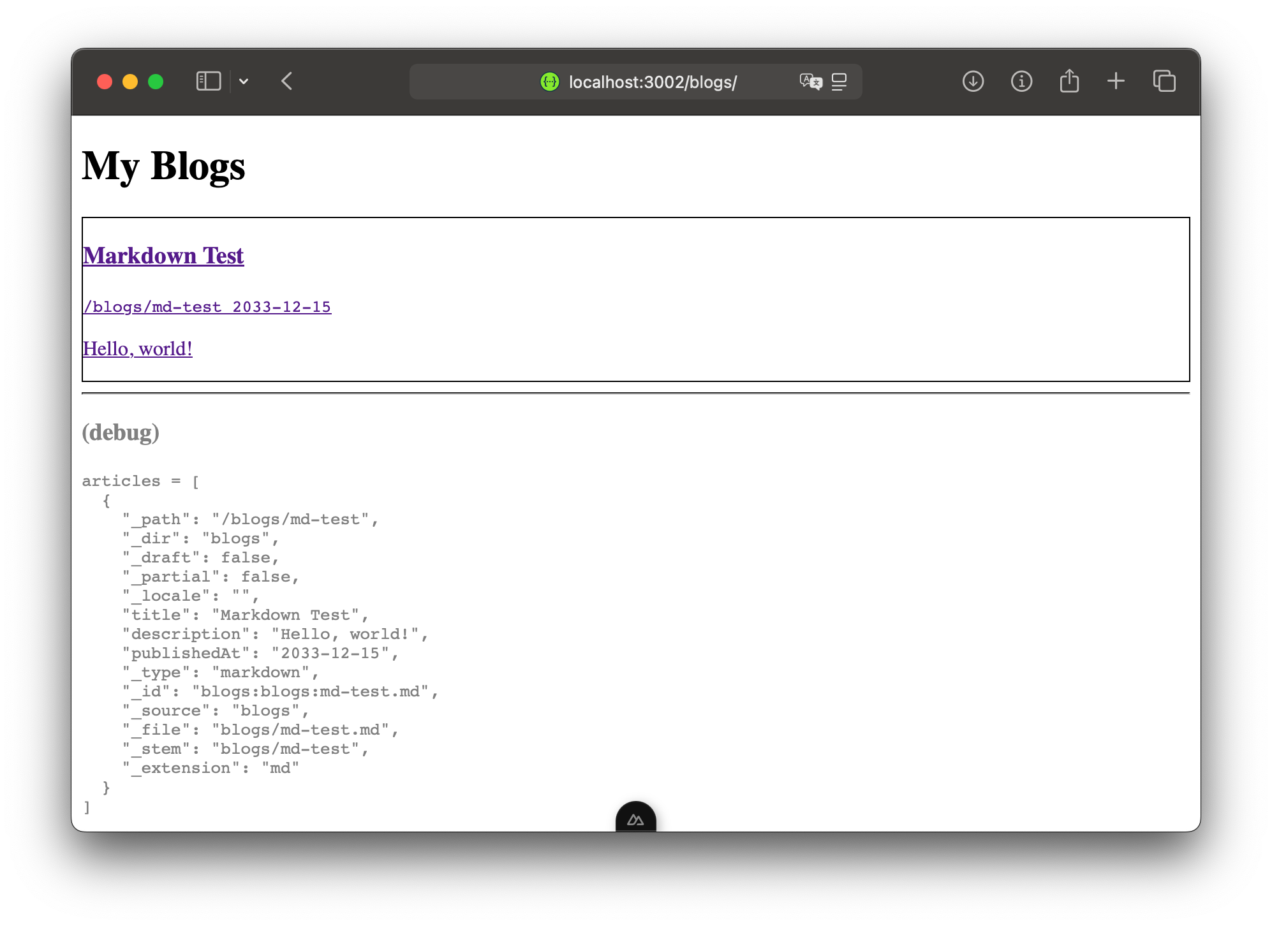1272x926 pixels.
Task: Click the info circle toolbar icon
Action: tap(1021, 82)
